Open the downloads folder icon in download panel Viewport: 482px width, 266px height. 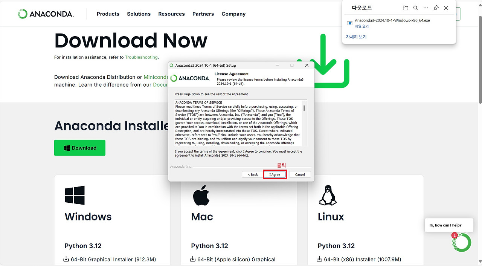(405, 8)
